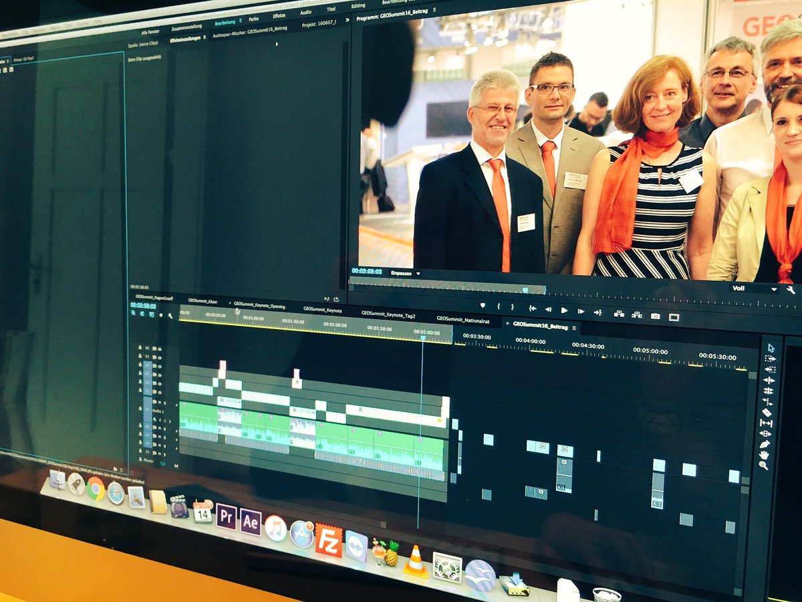Image resolution: width=802 pixels, height=602 pixels.
Task: Solo audio track A2
Action: coord(164,429)
